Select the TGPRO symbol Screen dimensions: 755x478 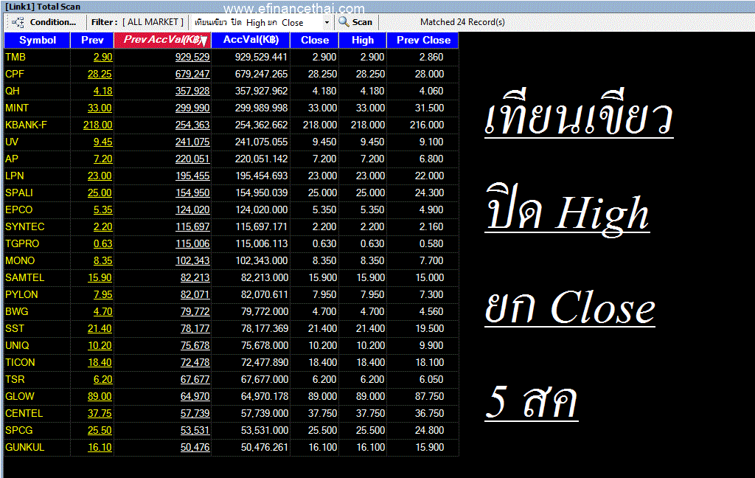pos(22,243)
